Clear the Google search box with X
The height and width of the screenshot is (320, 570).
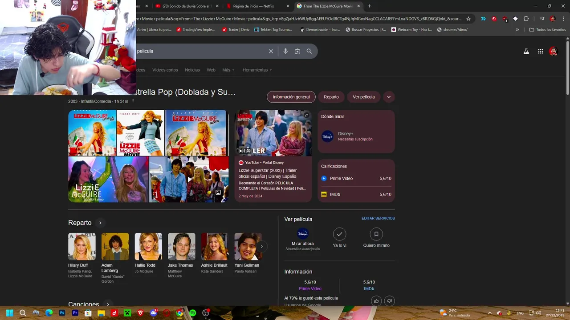(271, 51)
